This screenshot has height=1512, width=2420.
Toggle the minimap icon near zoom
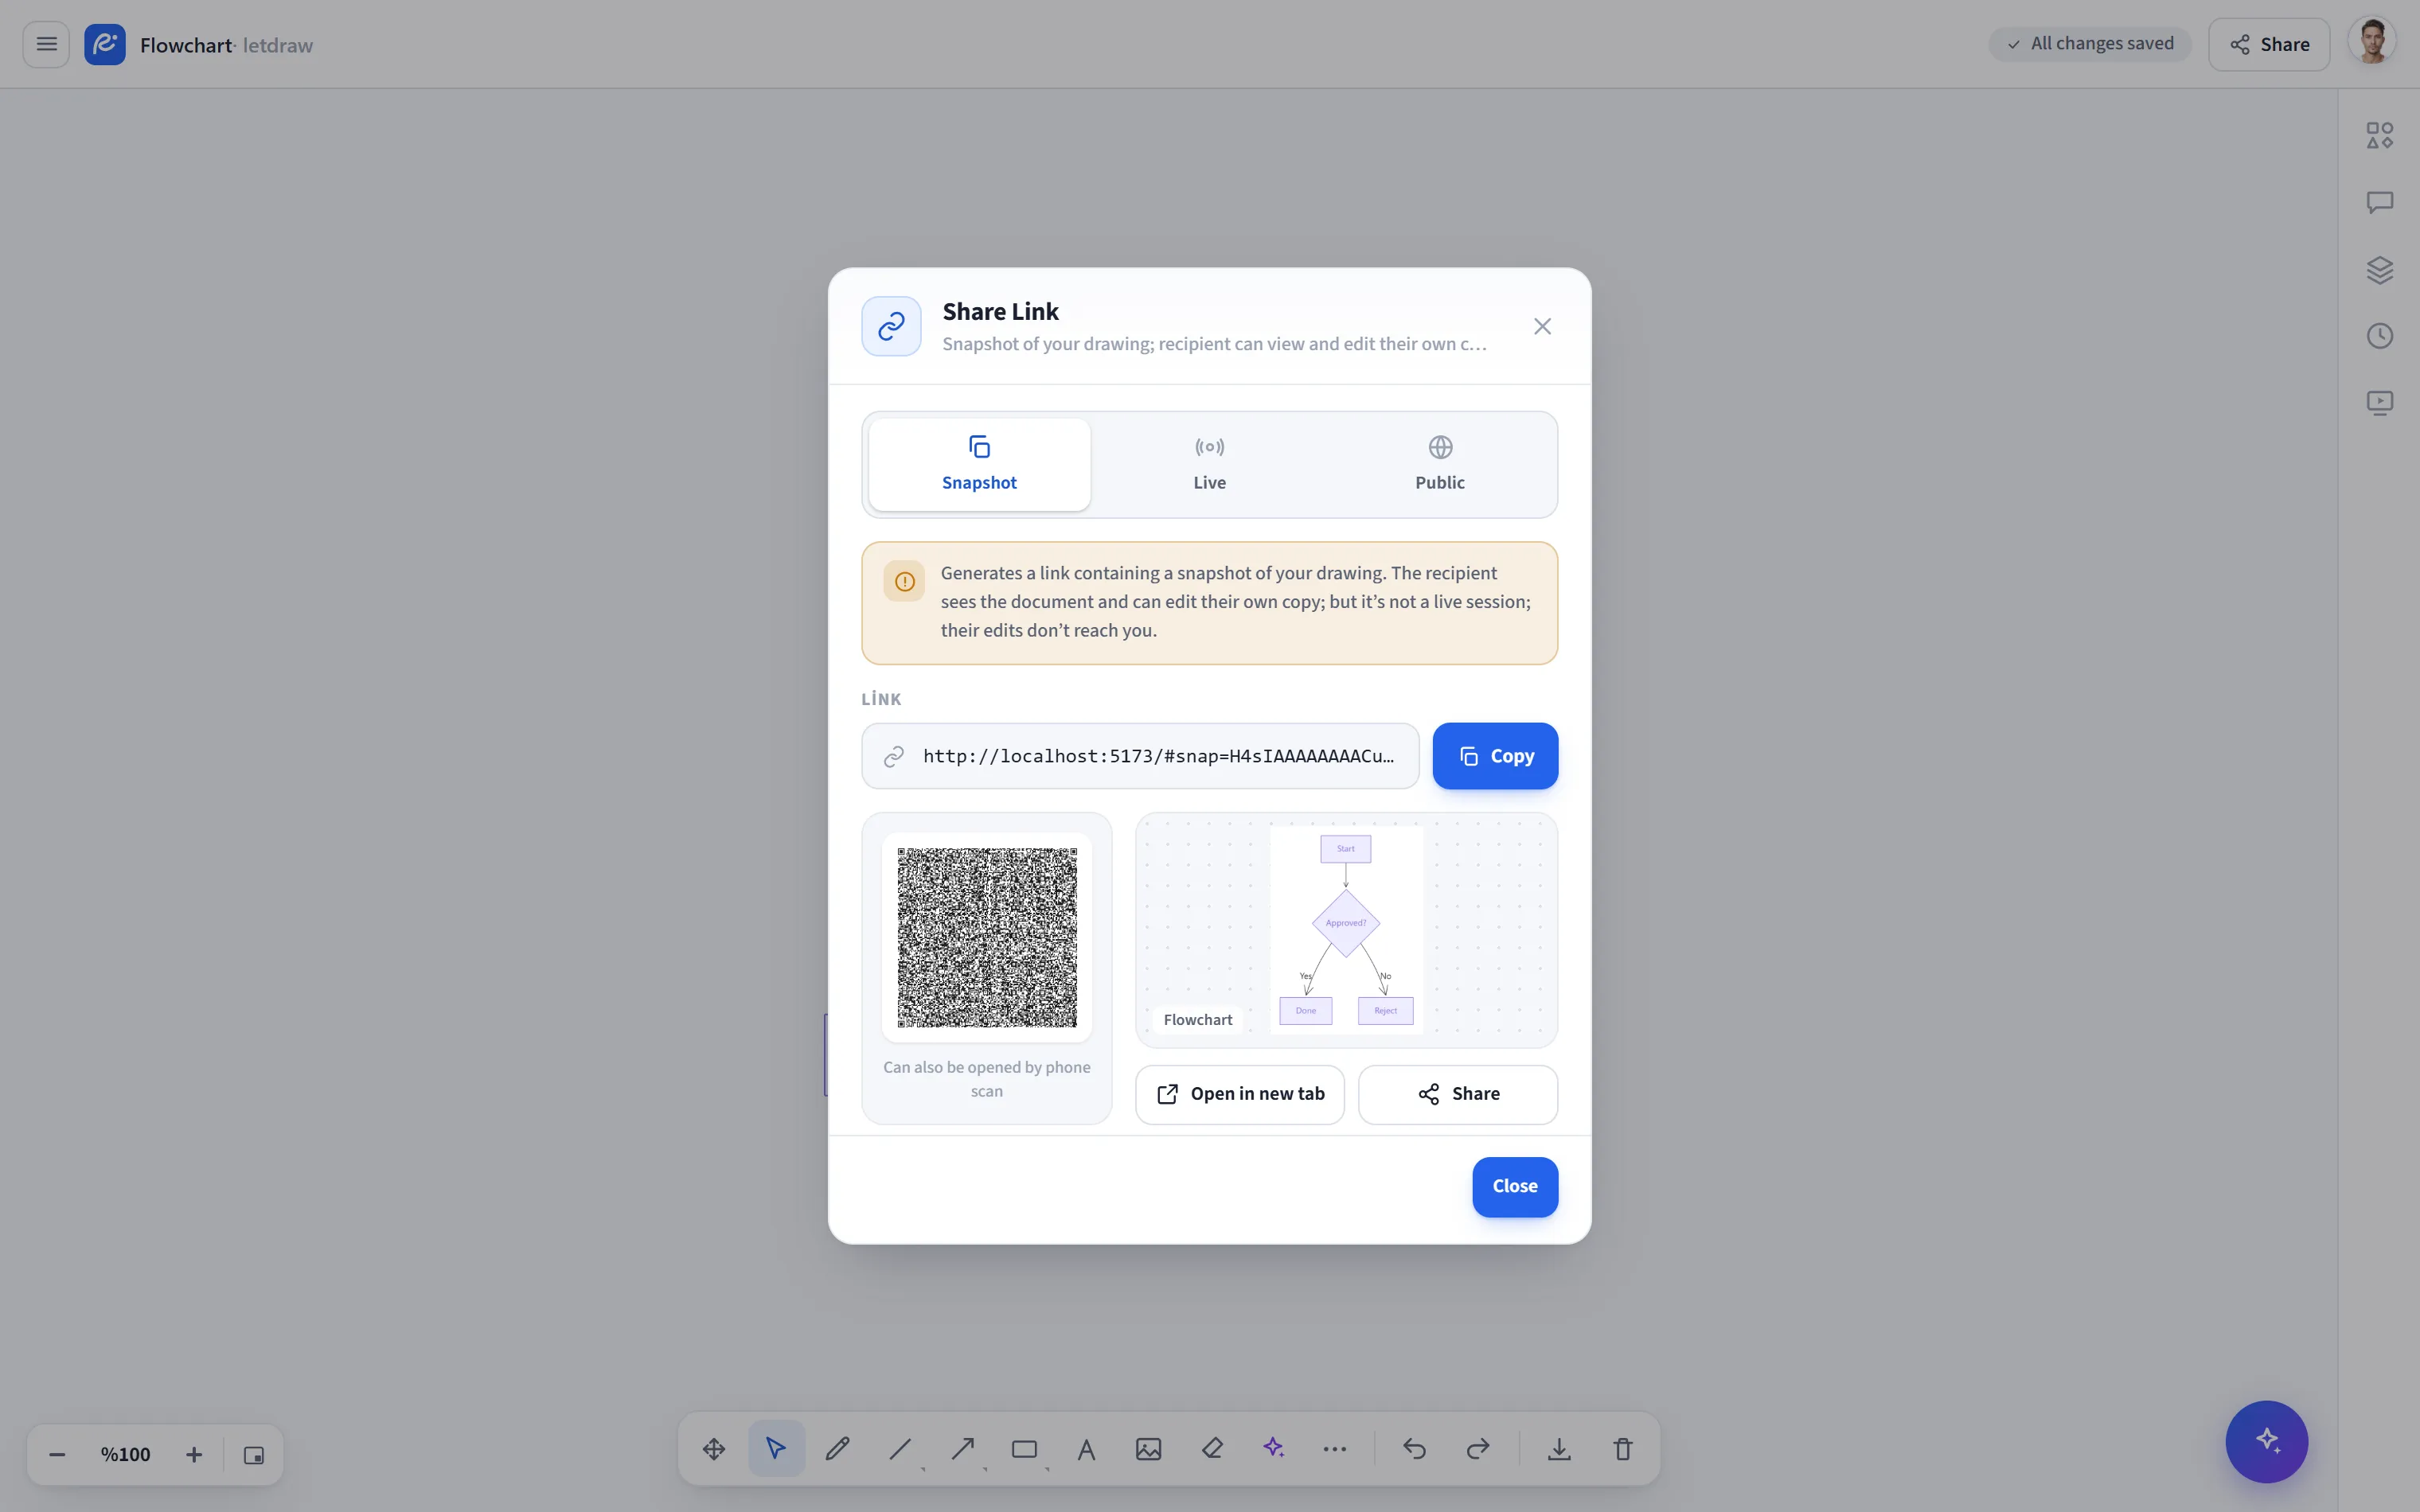pyautogui.click(x=254, y=1455)
